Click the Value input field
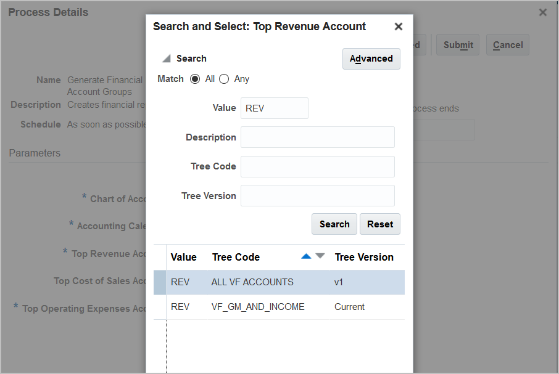Screen dimensions: 559x374 (274, 108)
